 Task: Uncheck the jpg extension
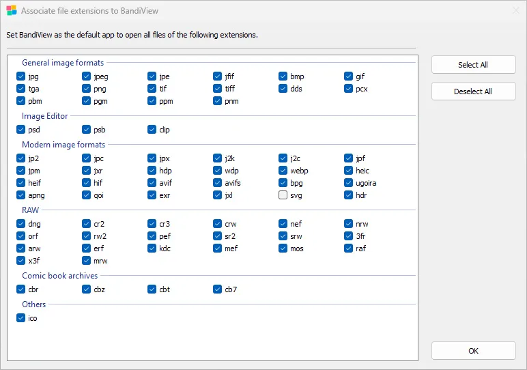point(21,76)
